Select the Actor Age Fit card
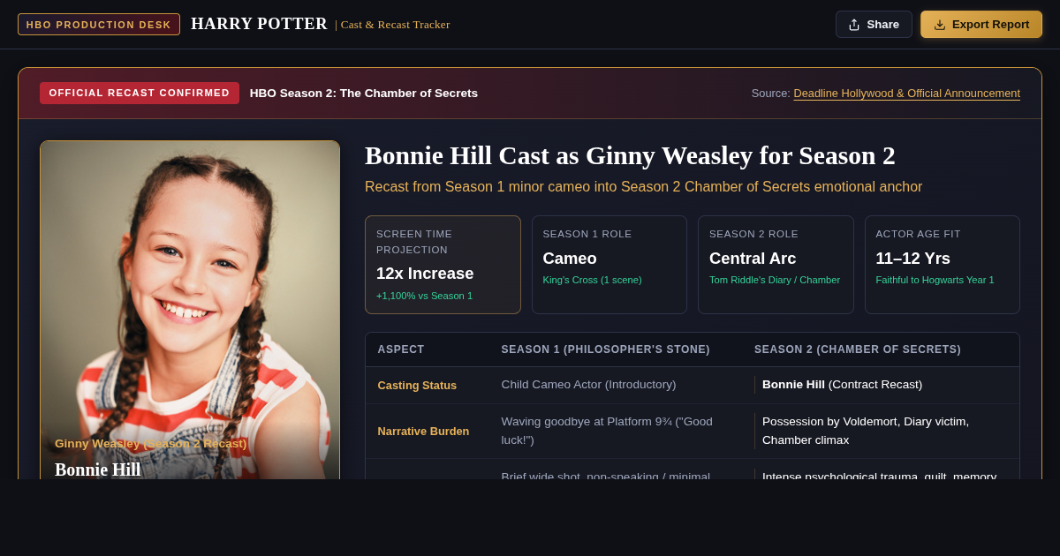 pos(943,265)
